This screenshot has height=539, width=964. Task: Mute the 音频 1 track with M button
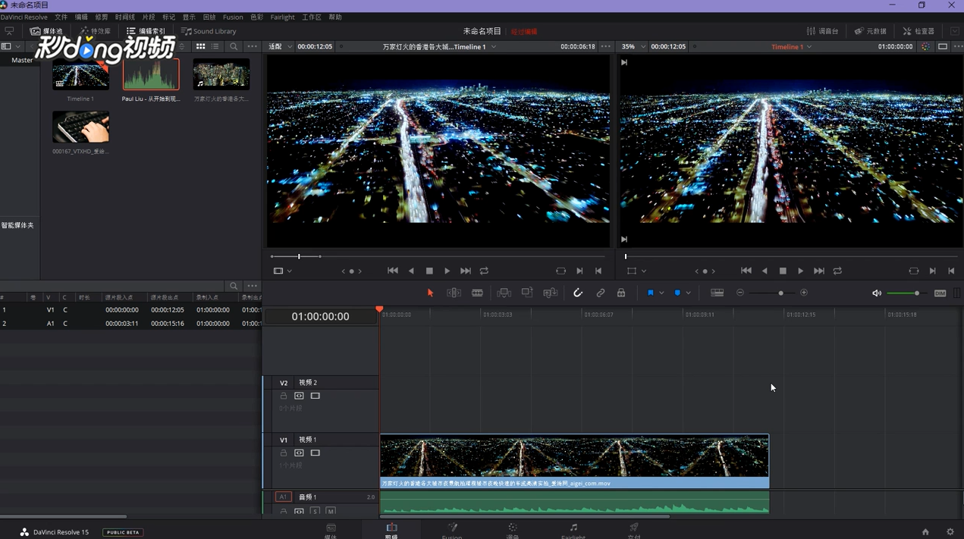(x=331, y=512)
